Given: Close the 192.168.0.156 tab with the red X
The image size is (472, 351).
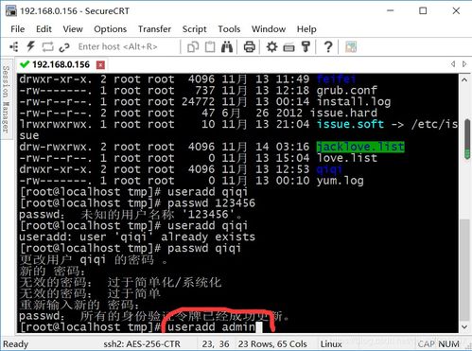Looking at the screenshot, I should 100,65.
